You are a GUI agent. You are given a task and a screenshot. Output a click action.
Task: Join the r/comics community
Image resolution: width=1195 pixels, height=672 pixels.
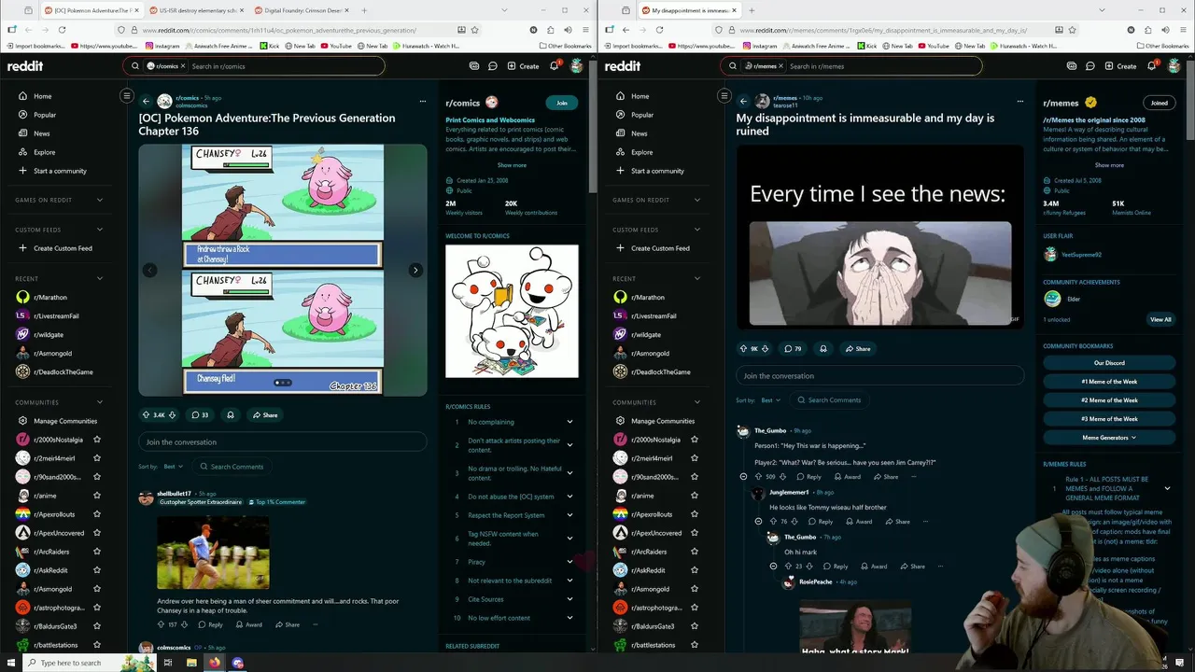coord(561,103)
